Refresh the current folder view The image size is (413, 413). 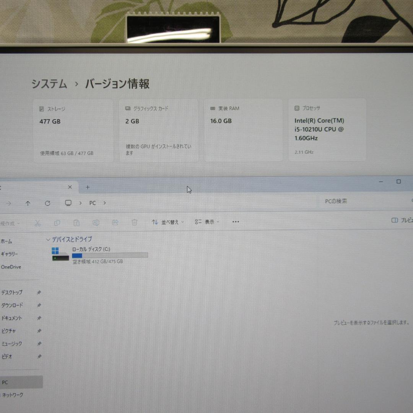pyautogui.click(x=47, y=203)
